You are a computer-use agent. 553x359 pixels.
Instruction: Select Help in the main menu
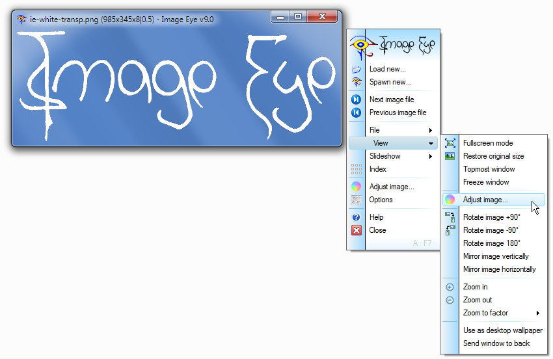coord(376,217)
